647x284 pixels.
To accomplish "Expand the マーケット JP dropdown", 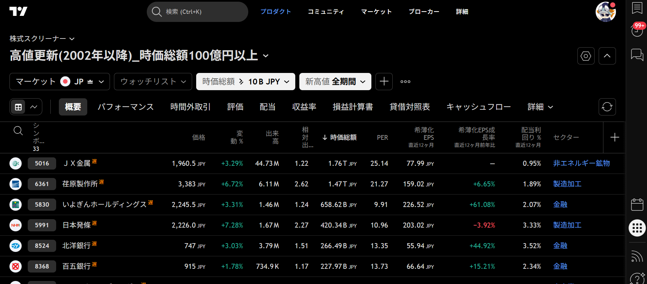I will [x=60, y=82].
